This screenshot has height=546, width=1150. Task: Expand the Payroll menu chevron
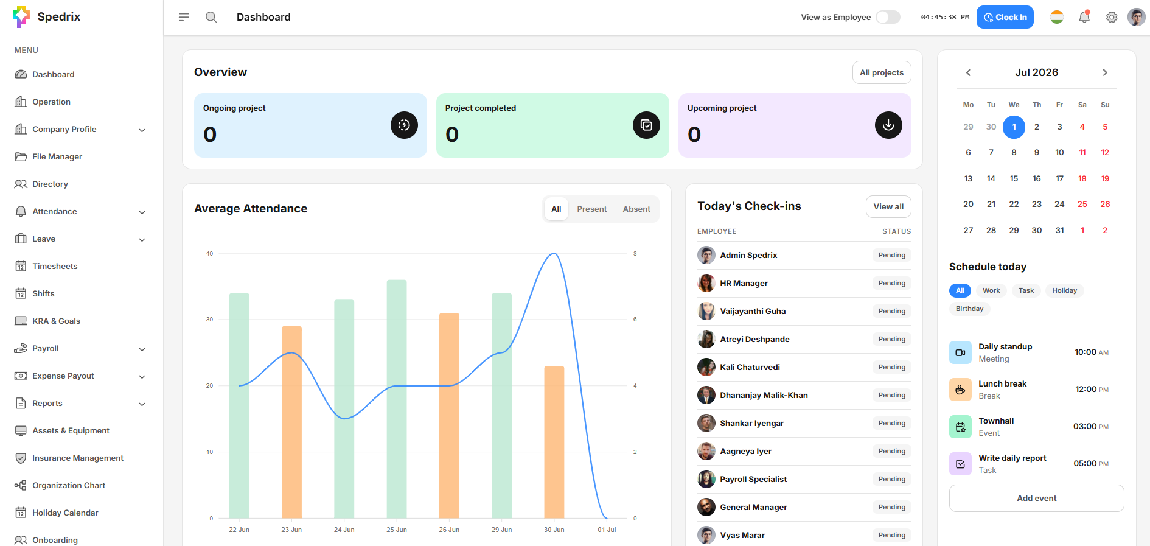(x=142, y=349)
